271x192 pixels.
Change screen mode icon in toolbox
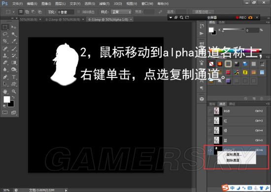(x=13, y=113)
